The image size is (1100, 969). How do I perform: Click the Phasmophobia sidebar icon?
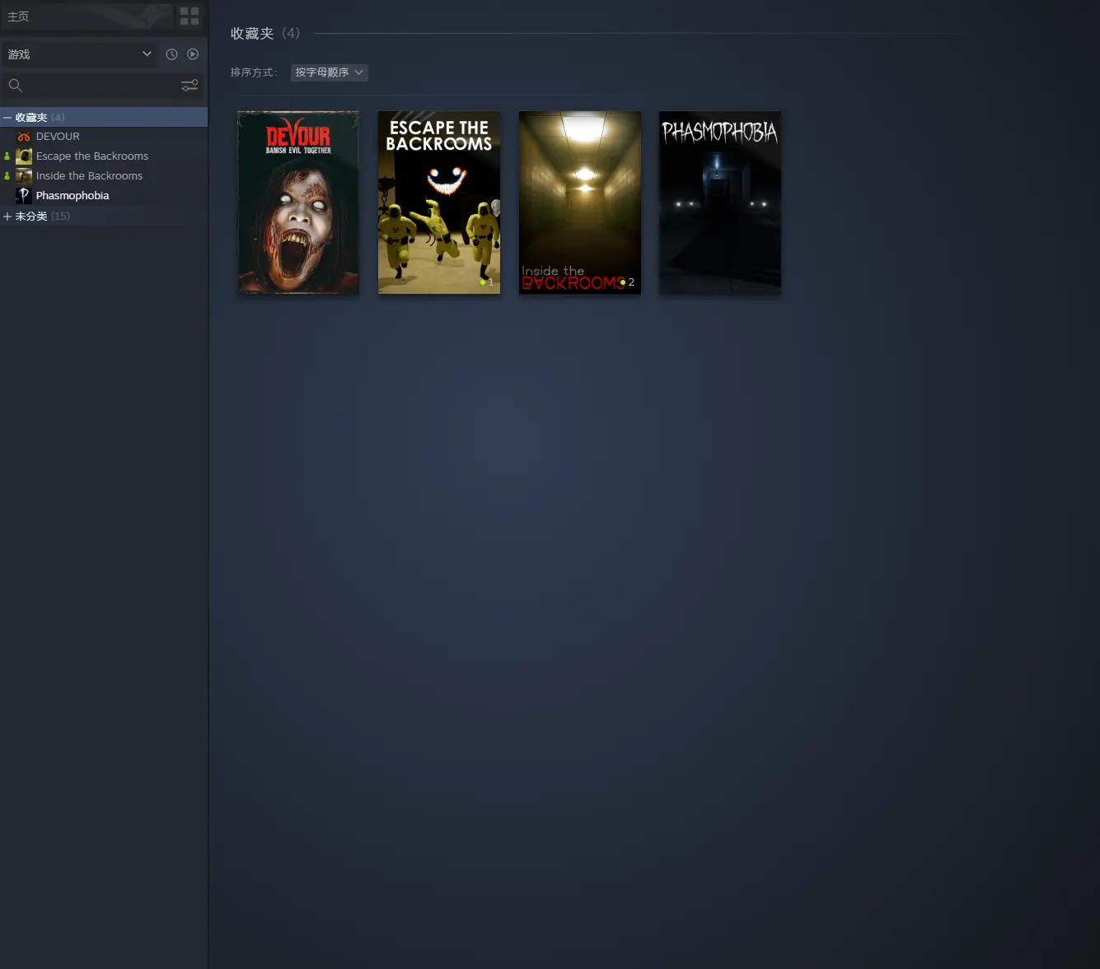coord(24,196)
